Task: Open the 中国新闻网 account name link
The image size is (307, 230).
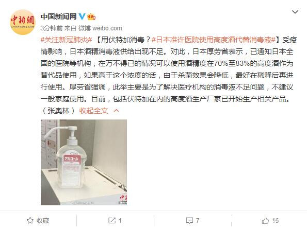Action: [58, 16]
